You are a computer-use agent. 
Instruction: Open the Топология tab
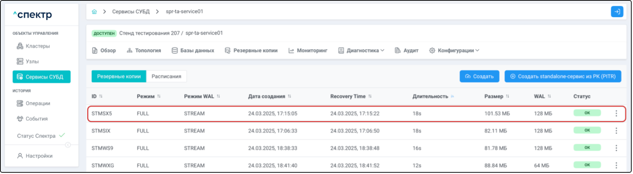[144, 51]
